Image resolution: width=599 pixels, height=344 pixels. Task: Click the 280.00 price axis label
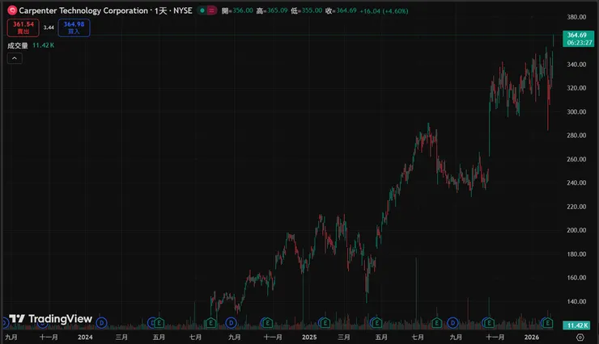click(576, 136)
